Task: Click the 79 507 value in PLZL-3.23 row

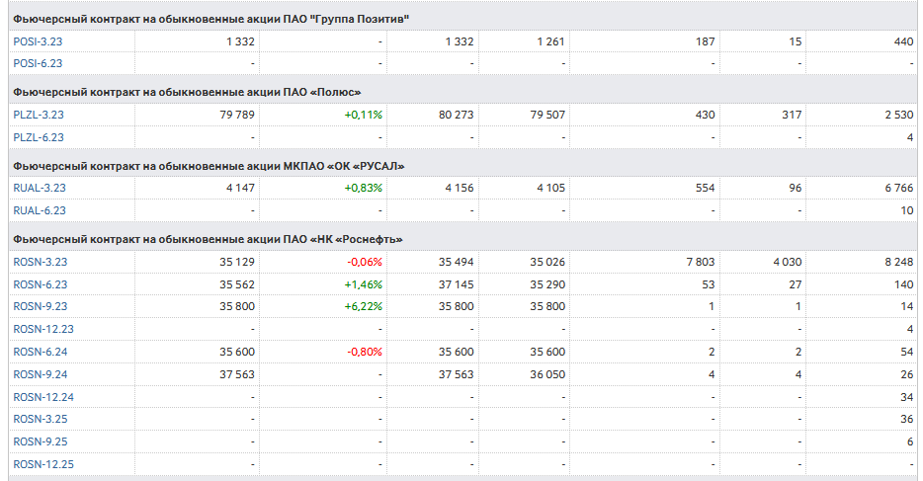Action: coord(547,115)
